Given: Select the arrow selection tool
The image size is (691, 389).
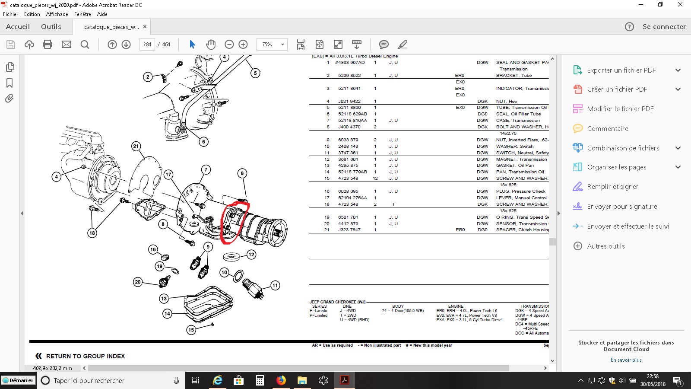Looking at the screenshot, I should pos(192,44).
